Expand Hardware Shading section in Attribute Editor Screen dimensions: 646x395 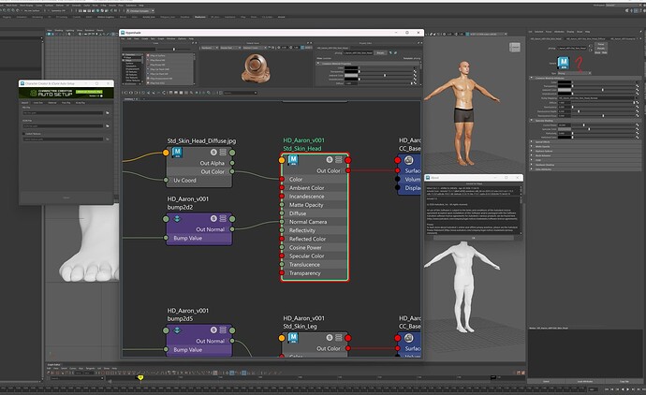[532, 165]
